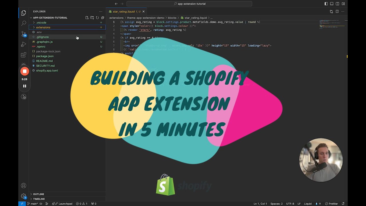Open package.json in Explorer

[x=67, y=56]
